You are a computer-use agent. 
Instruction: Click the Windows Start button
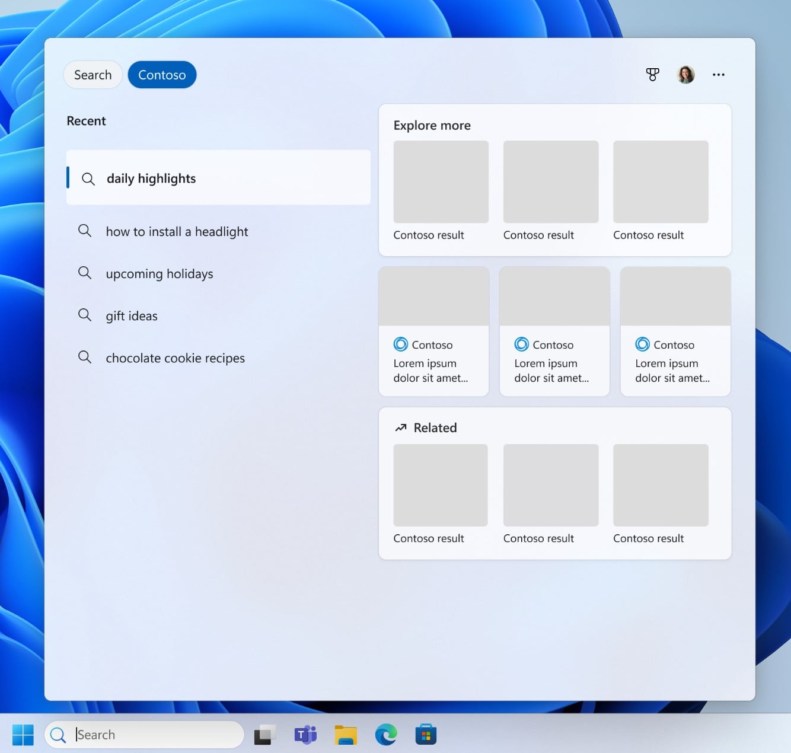[x=23, y=735]
